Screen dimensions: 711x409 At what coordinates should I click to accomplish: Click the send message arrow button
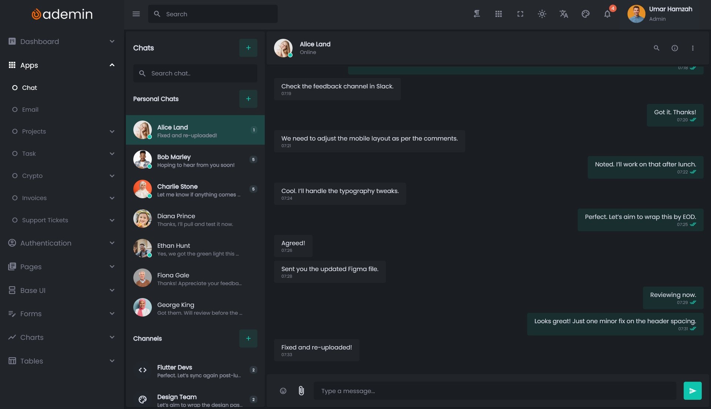(x=692, y=391)
